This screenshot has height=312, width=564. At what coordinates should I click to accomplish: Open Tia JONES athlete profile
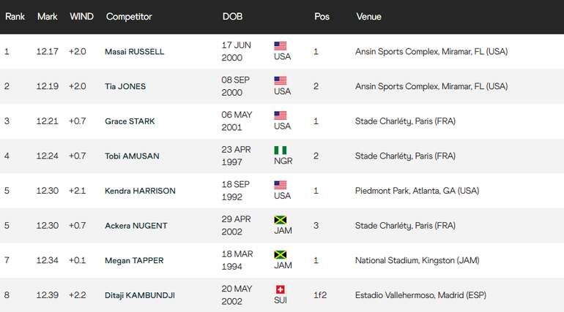tap(125, 86)
